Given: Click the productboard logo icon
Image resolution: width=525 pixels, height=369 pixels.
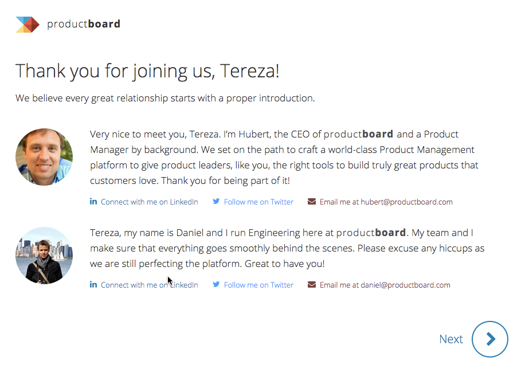Looking at the screenshot, I should tap(28, 24).
